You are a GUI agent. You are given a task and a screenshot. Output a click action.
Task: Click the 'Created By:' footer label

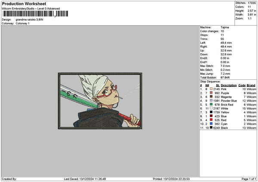pos(9,179)
